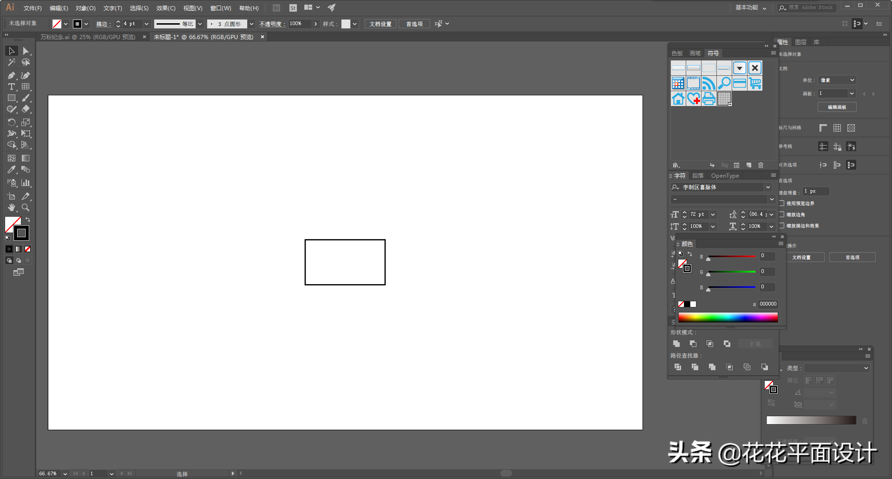Toggle 缩放边角 checkbox
The image size is (892, 479).
click(x=782, y=214)
